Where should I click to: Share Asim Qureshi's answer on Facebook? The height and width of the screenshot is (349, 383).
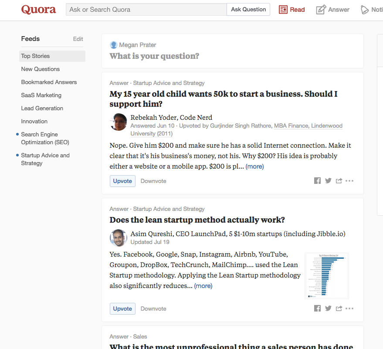[x=317, y=308]
